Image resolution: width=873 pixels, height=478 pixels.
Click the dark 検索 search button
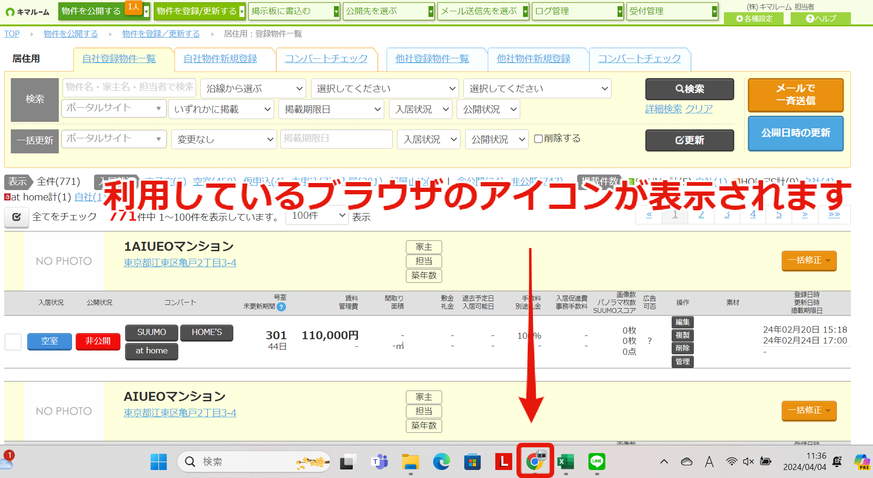(690, 89)
